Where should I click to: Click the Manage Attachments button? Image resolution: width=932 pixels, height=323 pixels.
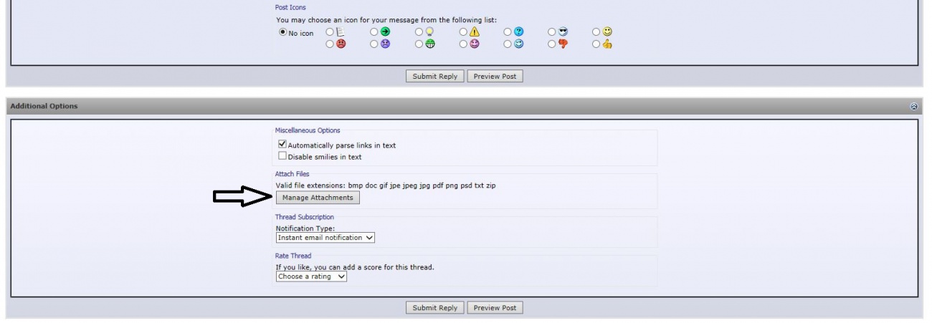[x=318, y=198]
